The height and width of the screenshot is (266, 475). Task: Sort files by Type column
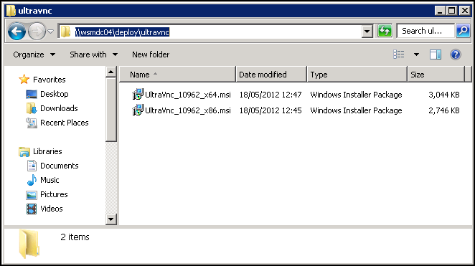[x=357, y=75]
